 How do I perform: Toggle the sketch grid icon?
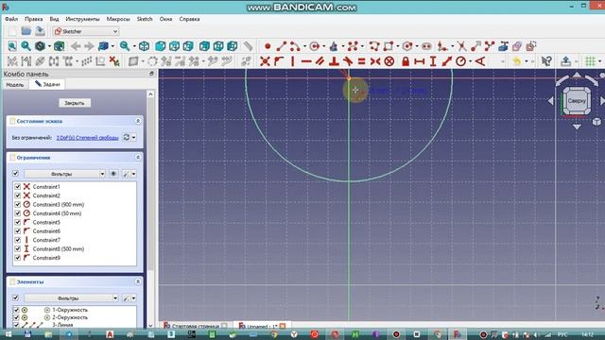click(590, 61)
